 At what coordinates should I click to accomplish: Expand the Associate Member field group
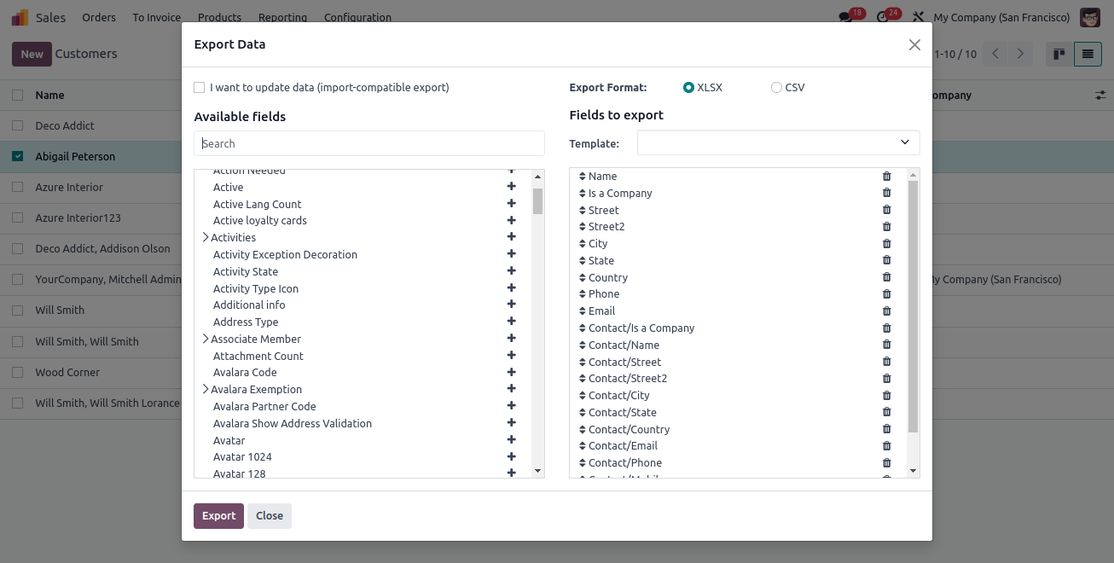(206, 339)
